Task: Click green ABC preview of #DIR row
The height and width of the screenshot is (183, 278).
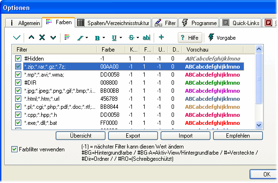Action: tap(212, 83)
